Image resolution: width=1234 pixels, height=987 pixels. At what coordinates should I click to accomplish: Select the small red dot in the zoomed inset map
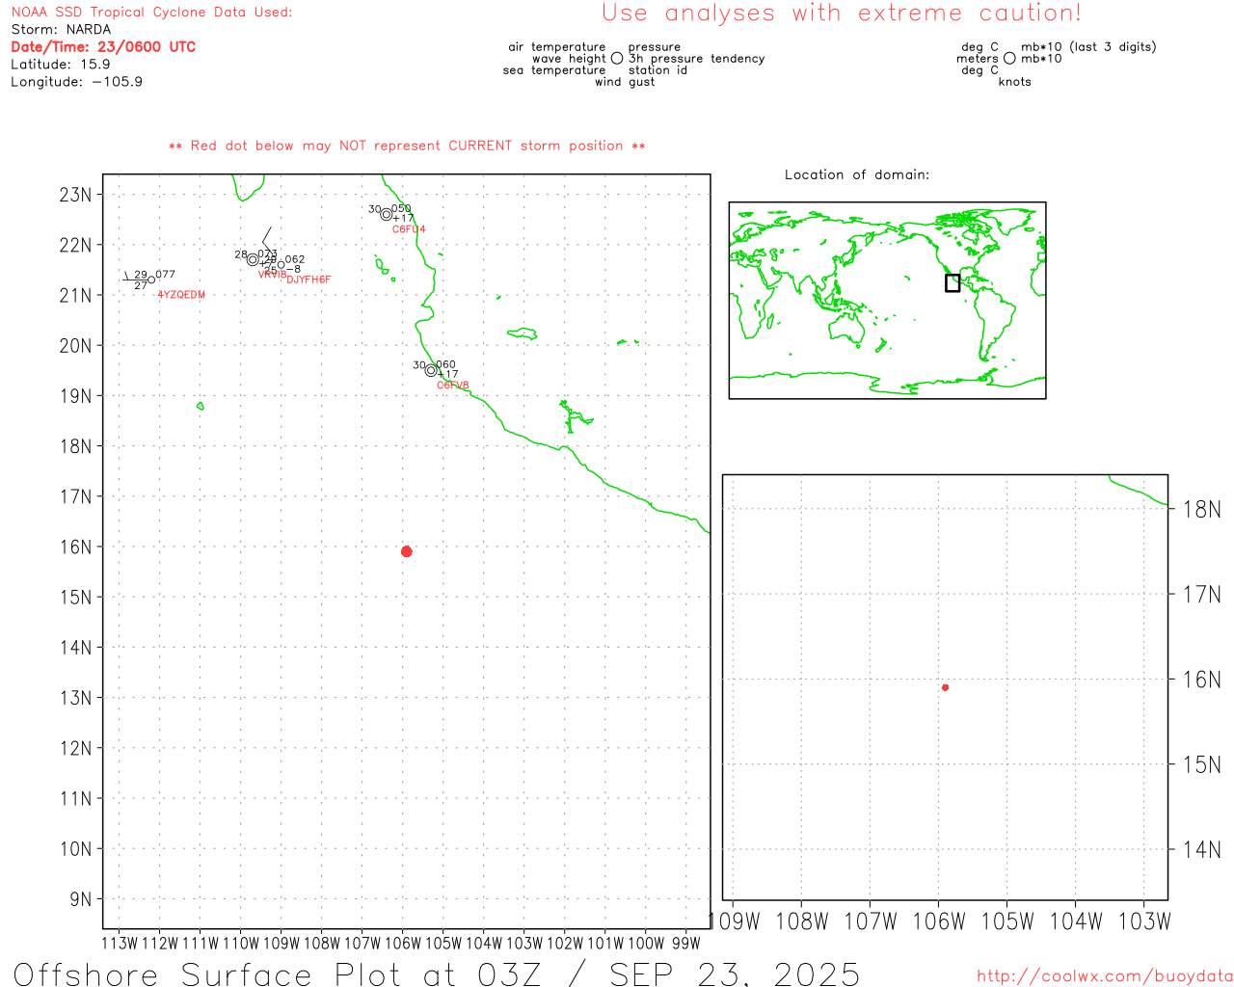(x=945, y=687)
